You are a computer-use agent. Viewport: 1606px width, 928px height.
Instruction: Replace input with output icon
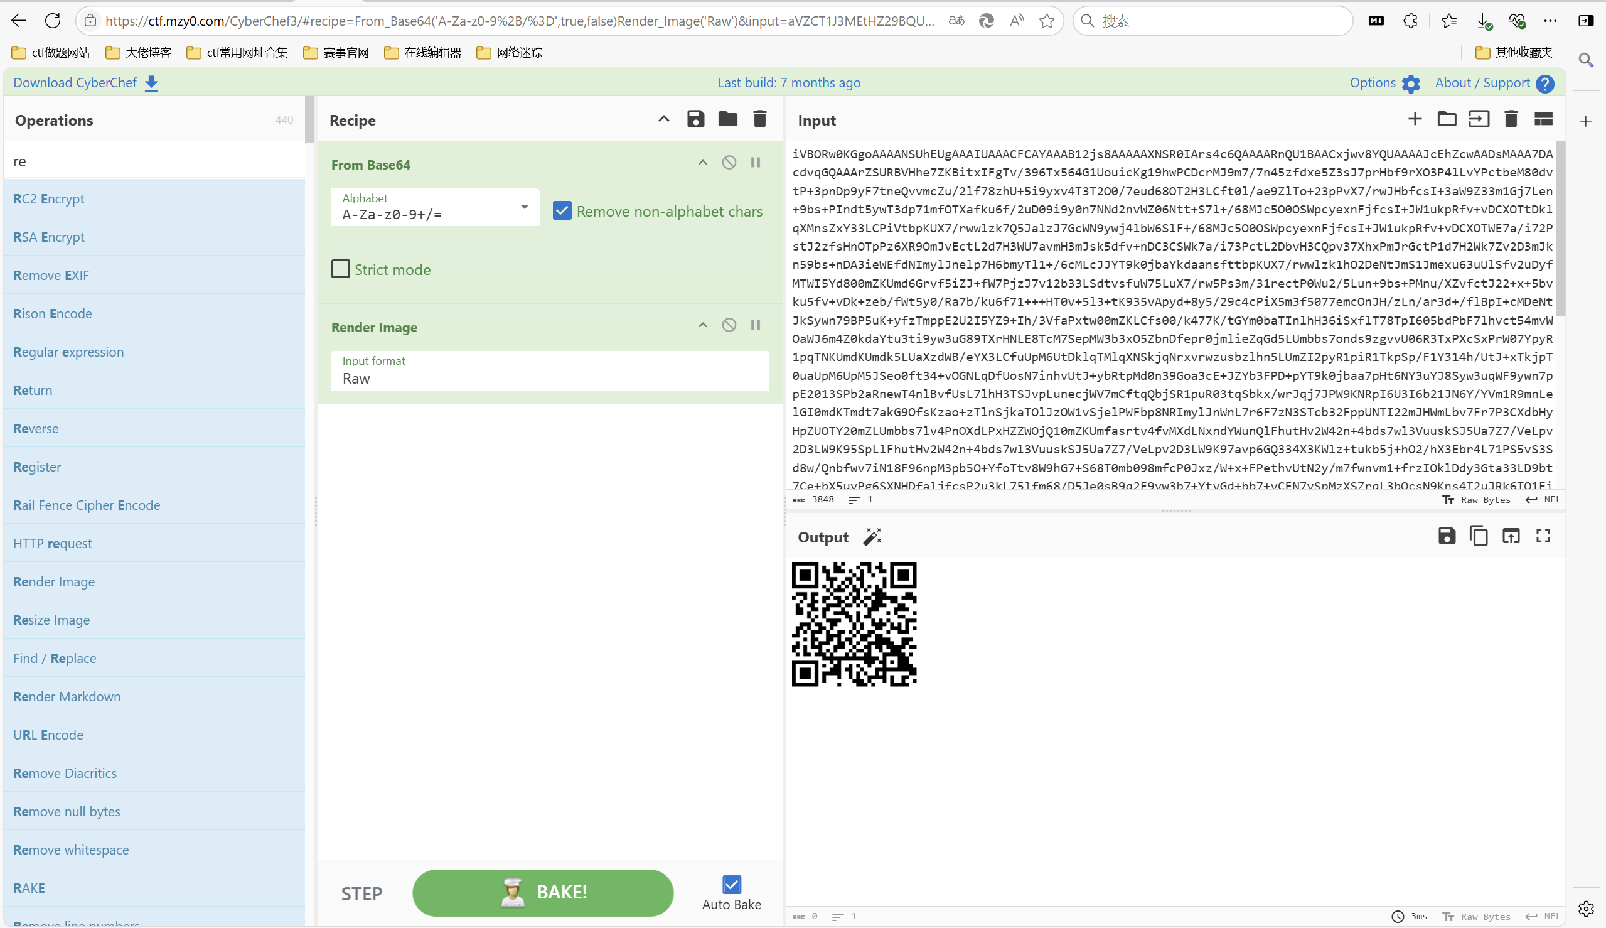point(1511,536)
